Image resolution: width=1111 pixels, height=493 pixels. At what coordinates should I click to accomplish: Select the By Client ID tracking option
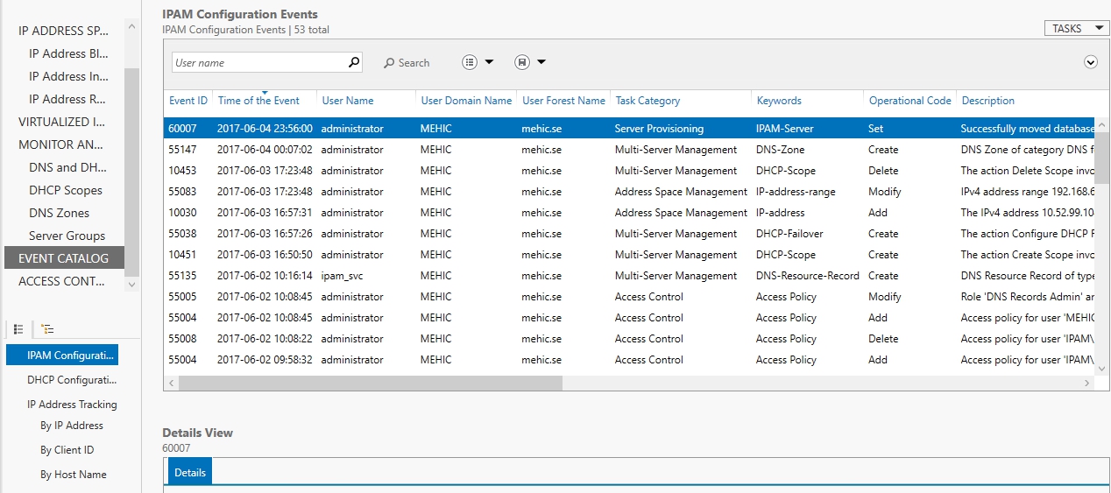67,450
